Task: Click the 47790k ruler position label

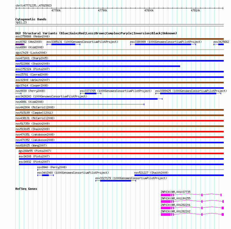Action: [x=103, y=10]
